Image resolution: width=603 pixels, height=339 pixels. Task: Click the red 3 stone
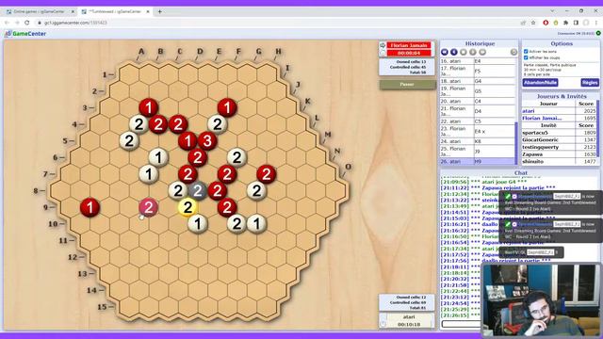(x=207, y=141)
